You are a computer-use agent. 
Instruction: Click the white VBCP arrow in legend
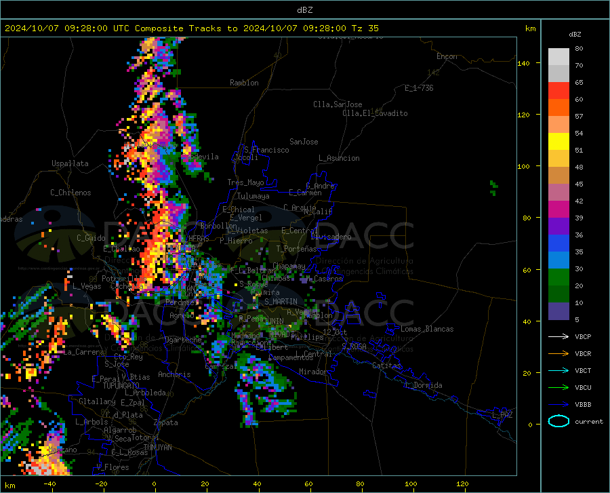pos(558,336)
